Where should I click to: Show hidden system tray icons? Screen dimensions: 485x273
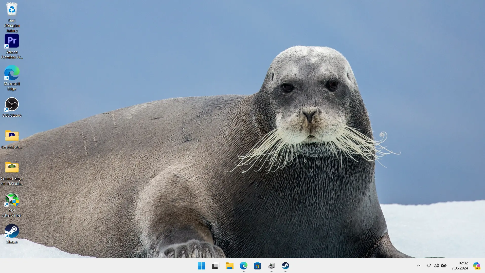click(419, 266)
